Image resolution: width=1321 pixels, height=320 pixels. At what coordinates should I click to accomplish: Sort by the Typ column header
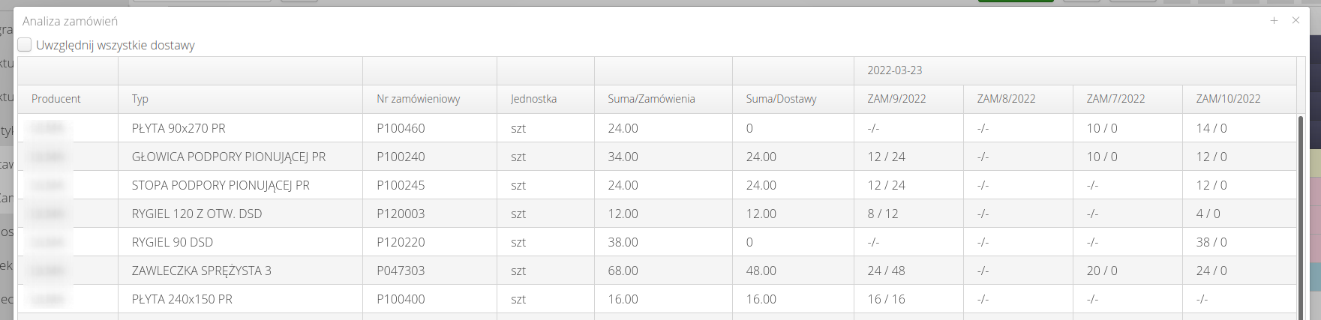pos(140,99)
